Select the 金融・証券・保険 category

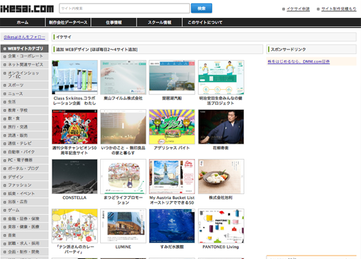tap(24, 219)
